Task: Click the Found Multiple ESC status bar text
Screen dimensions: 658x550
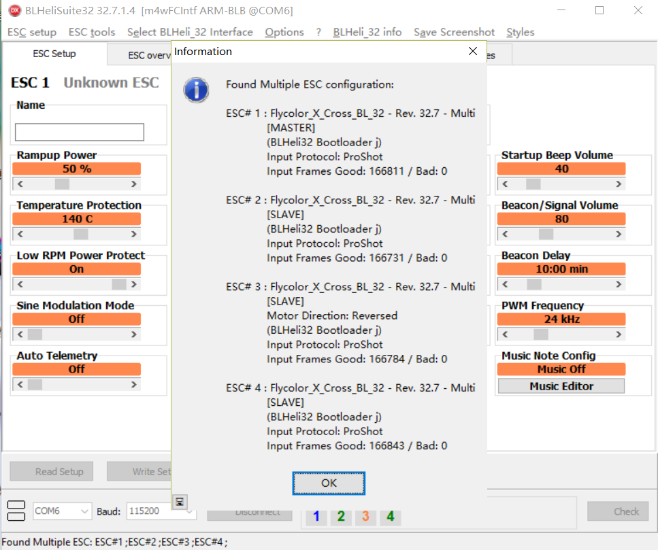Action: pos(114,542)
